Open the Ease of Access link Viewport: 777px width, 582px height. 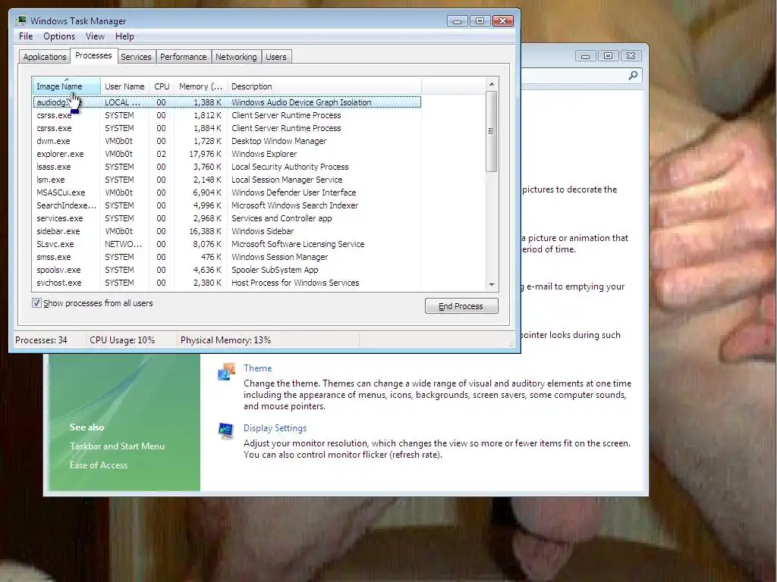point(99,465)
